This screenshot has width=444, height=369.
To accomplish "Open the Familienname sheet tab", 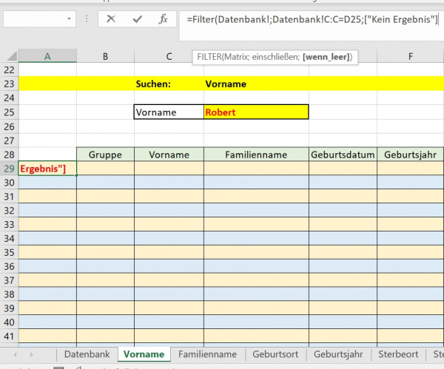I will pos(207,354).
